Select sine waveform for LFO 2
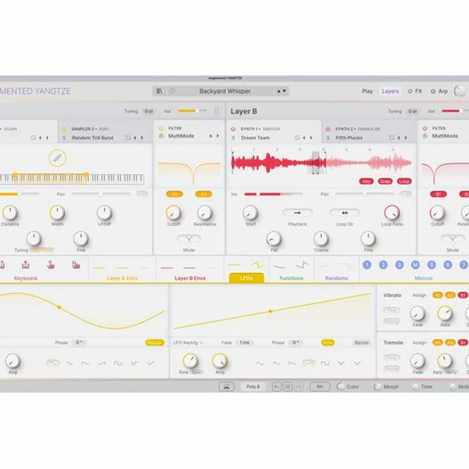Image resolution: width=469 pixels, height=469 pixels. (260, 363)
